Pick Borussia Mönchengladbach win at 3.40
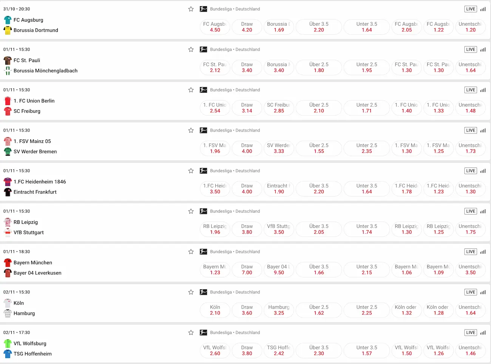The width and height of the screenshot is (491, 364). 279,67
